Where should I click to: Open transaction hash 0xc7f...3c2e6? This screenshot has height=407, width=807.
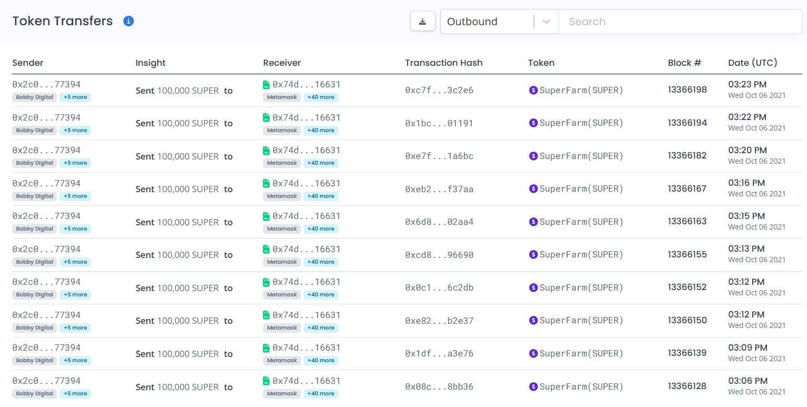(x=439, y=91)
